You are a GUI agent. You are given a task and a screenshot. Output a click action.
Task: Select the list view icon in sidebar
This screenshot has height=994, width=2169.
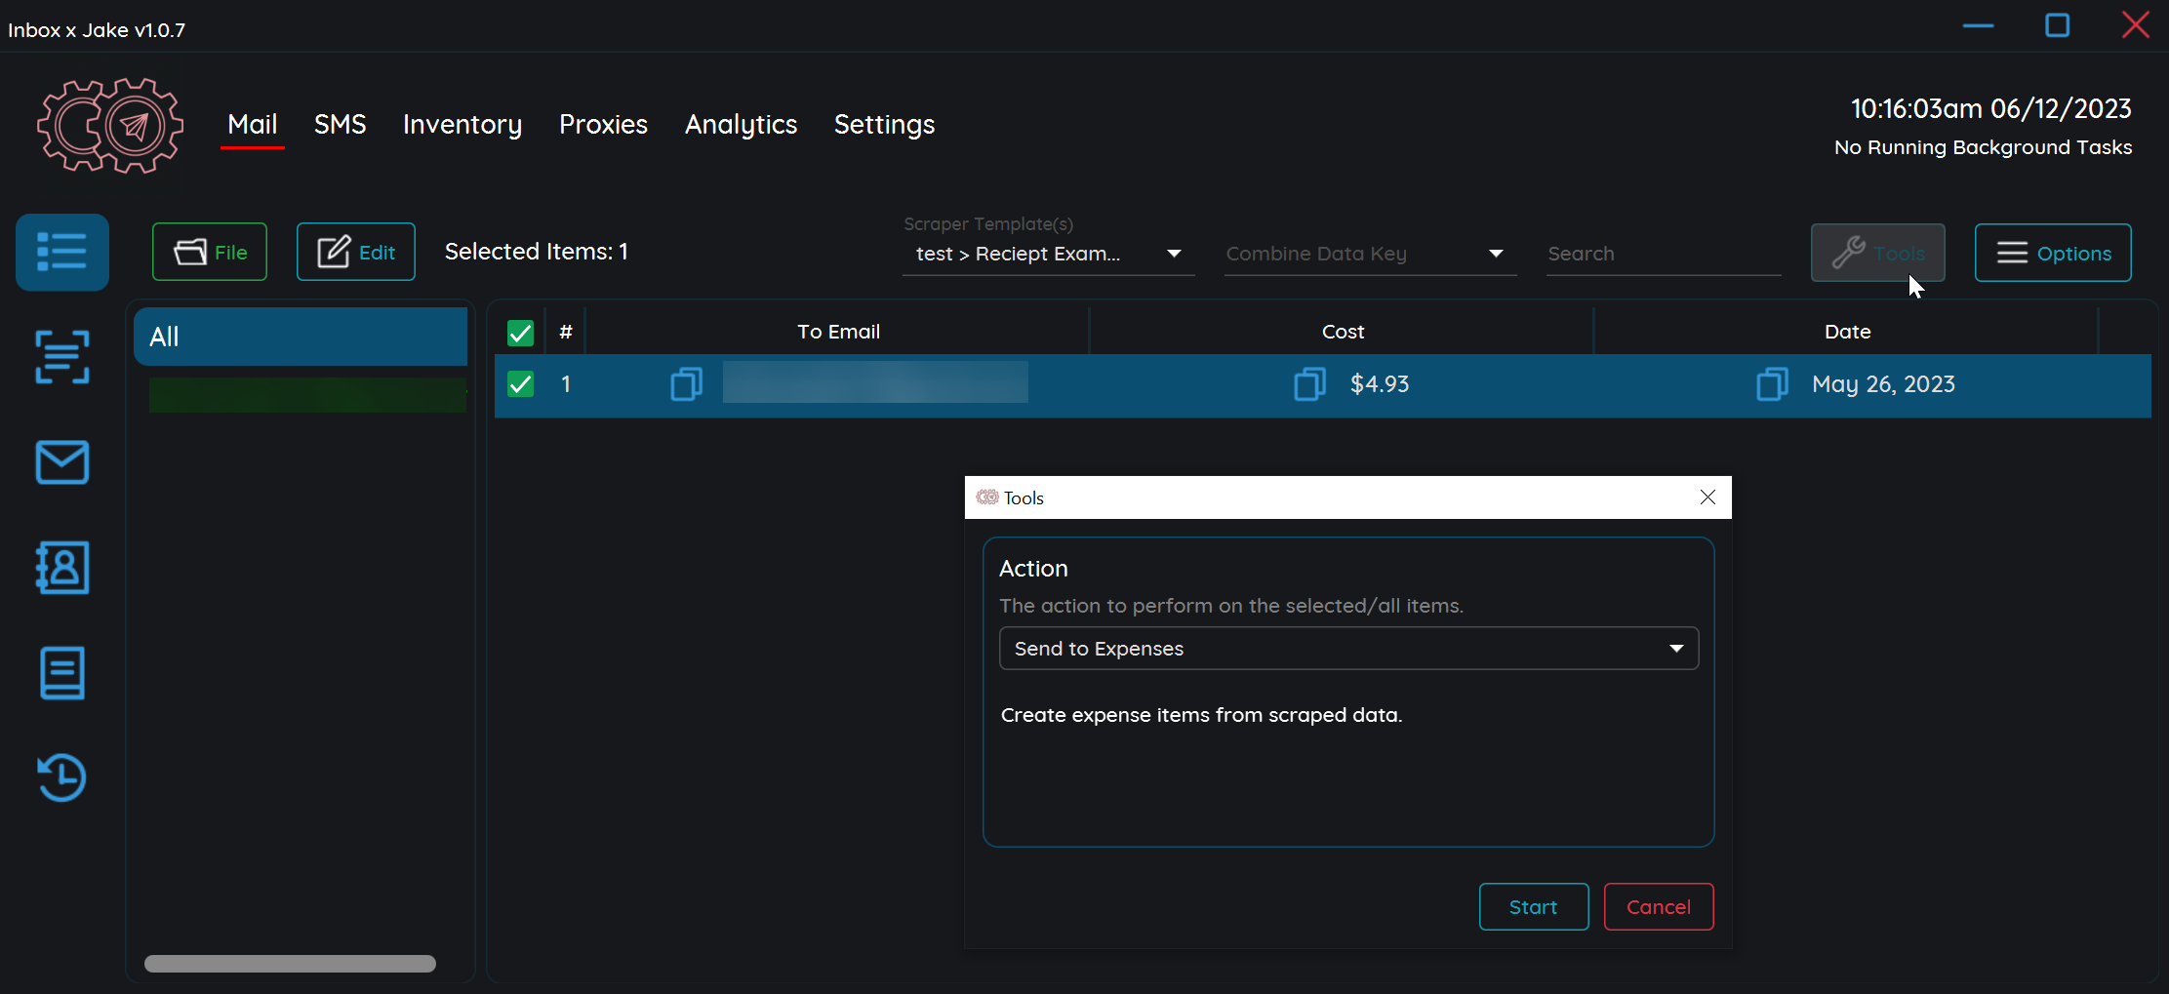(x=61, y=252)
